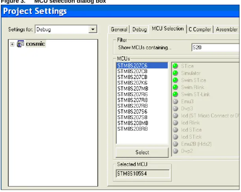This screenshot has height=192, width=241.
Task: Click the Settings for Debug field
Action: coord(66,29)
